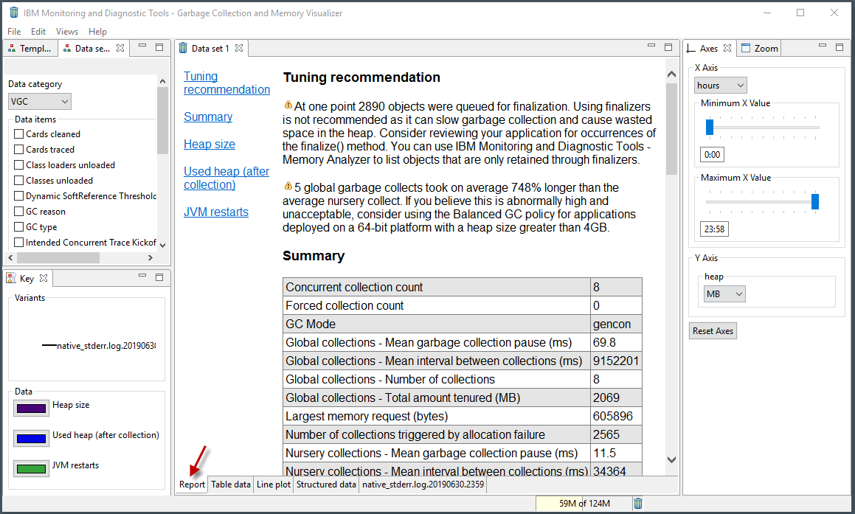Click the application trash can title icon
Screen dimensions: 855x514
pos(13,13)
